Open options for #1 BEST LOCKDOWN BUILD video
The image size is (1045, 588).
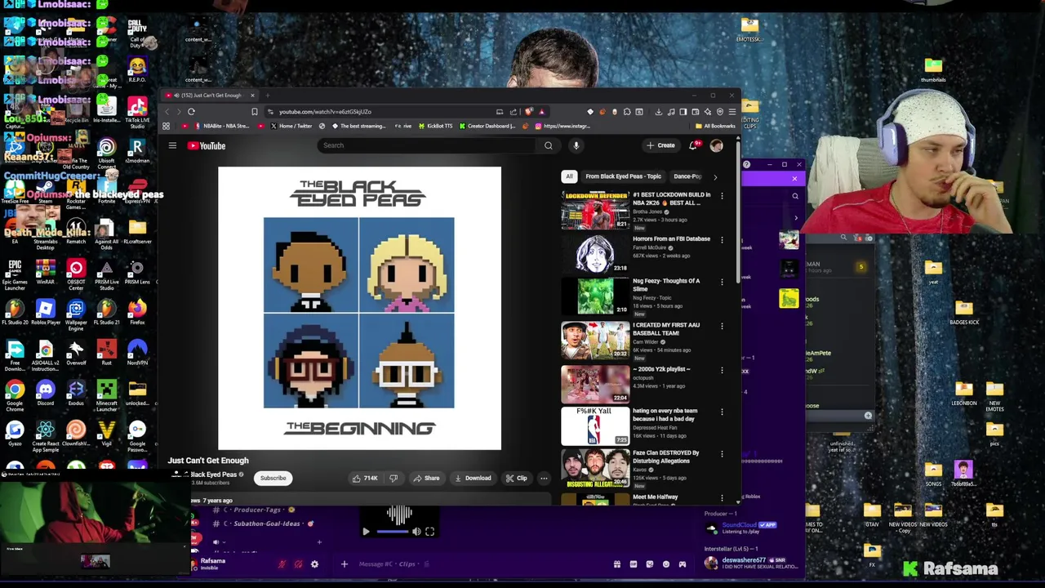coord(722,196)
